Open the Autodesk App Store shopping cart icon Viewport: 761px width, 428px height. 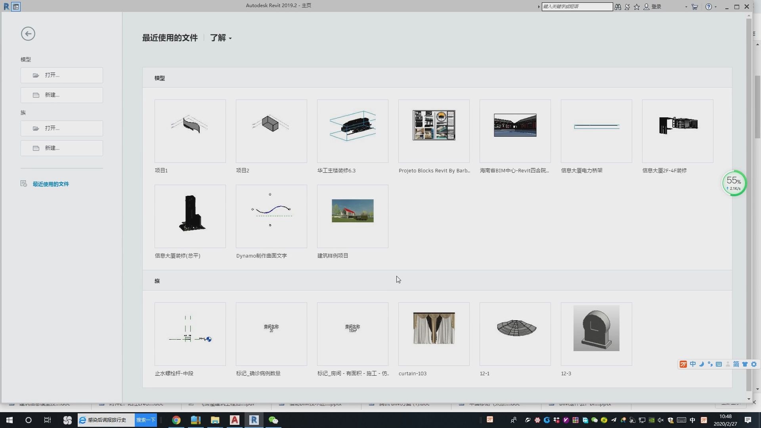click(x=695, y=7)
